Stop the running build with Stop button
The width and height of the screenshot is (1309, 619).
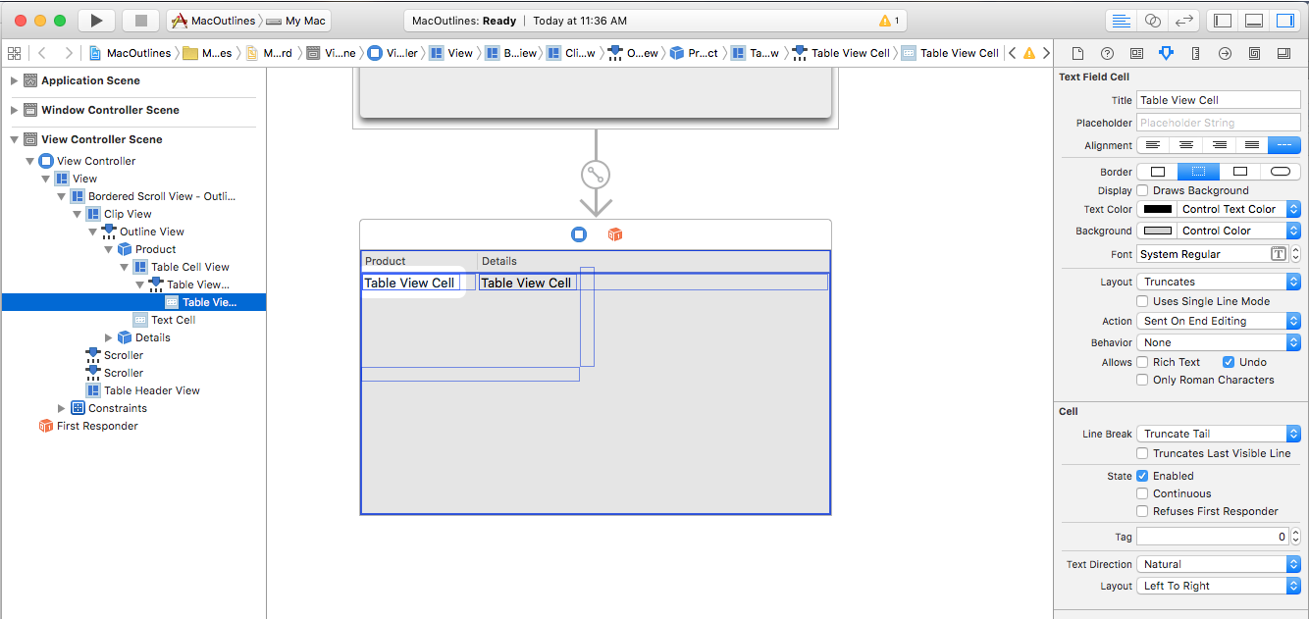click(x=141, y=21)
